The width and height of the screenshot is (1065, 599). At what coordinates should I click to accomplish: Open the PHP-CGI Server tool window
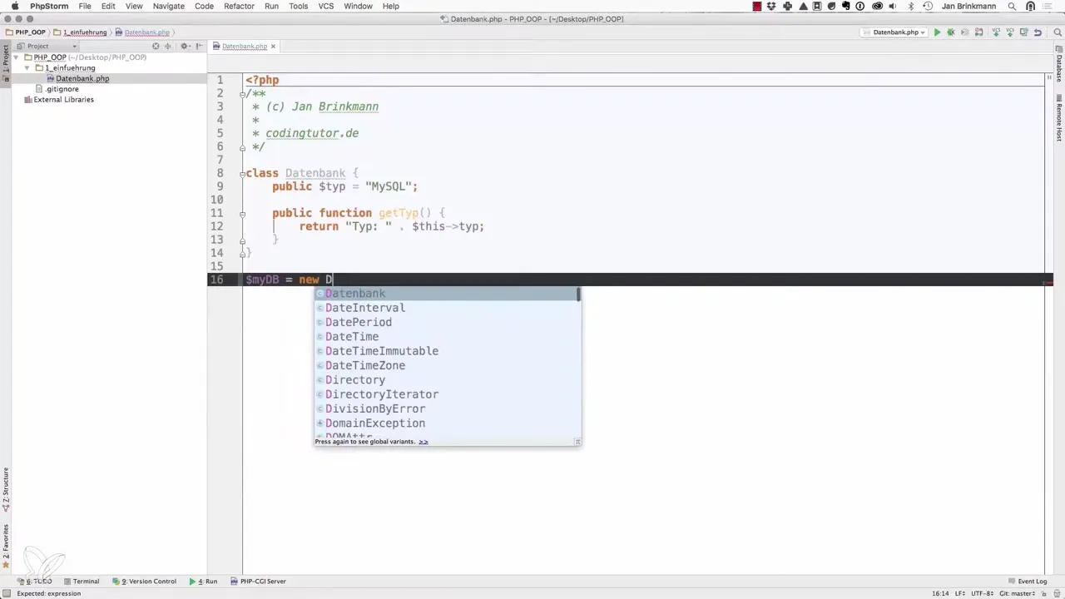coord(258,582)
